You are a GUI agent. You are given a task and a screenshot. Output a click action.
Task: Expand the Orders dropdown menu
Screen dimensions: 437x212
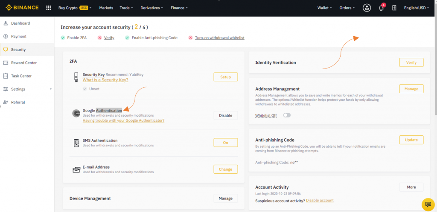[347, 8]
